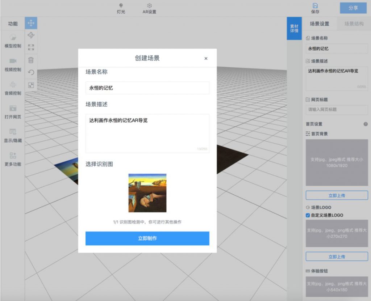Open 更多功能 more functions
This screenshot has width=371, height=301.
[13, 159]
